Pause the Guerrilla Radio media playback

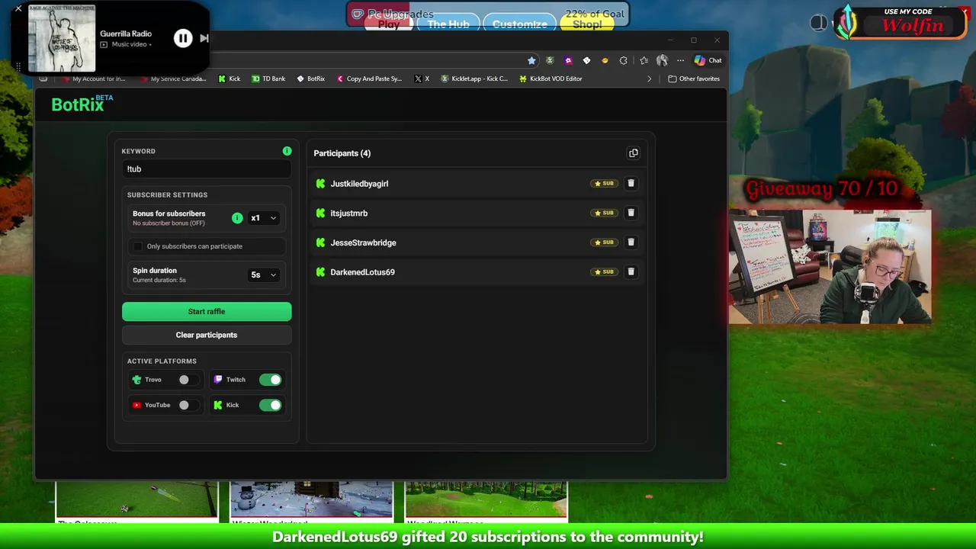pos(183,38)
